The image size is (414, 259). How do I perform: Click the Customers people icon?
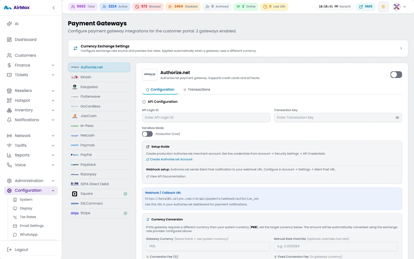point(9,55)
